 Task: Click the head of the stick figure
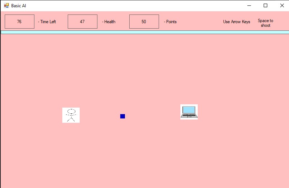71,111
